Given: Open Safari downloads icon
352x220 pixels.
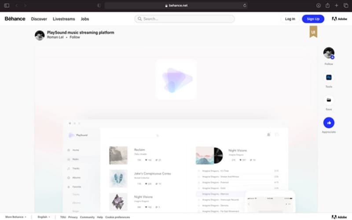Looking at the screenshot, I should pyautogui.click(x=318, y=5).
